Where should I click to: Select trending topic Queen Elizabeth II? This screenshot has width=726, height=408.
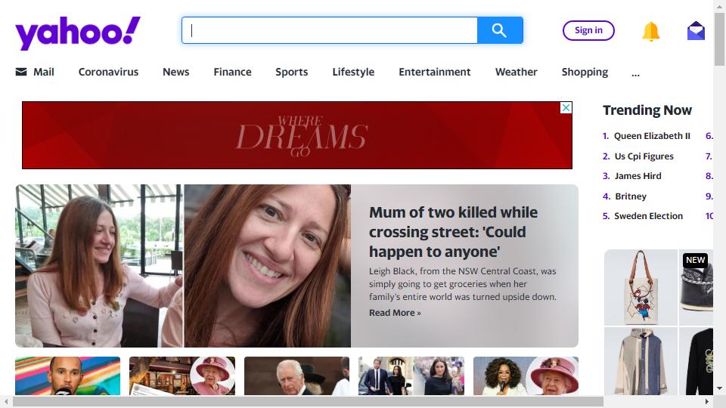pyautogui.click(x=652, y=136)
